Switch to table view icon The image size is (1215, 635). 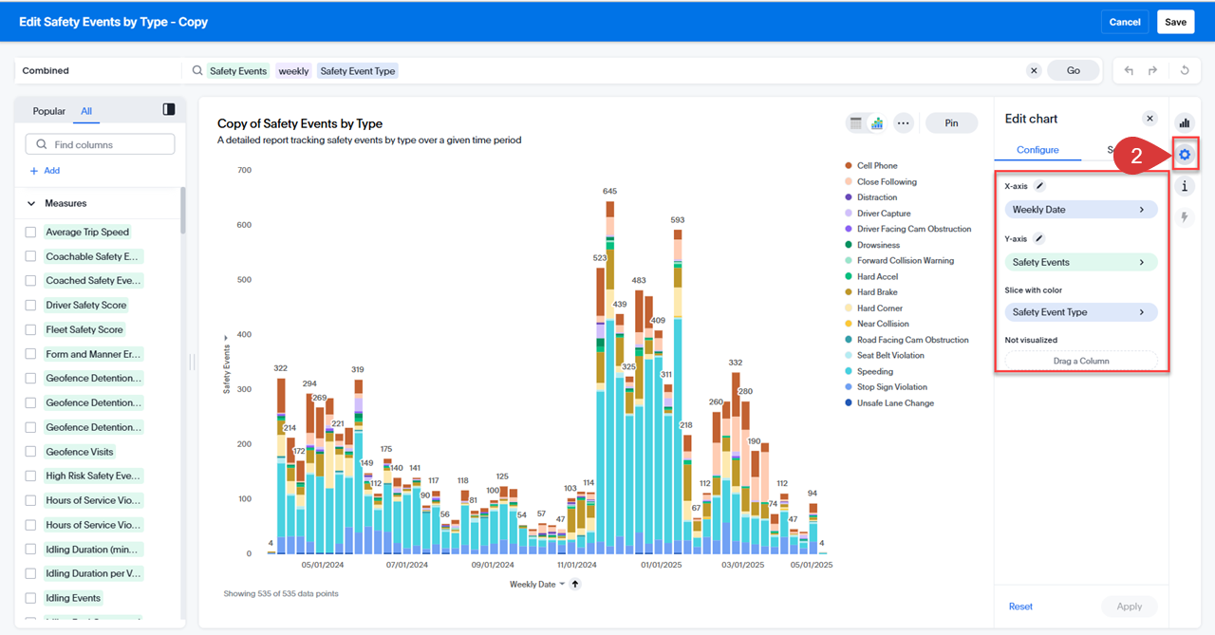pos(856,123)
